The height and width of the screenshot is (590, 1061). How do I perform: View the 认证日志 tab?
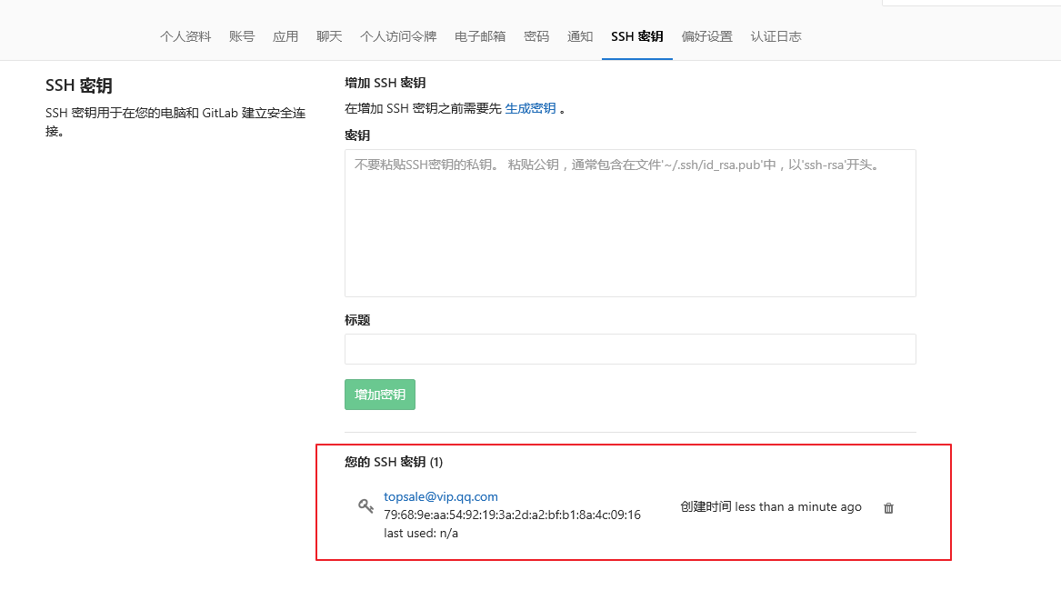[776, 36]
